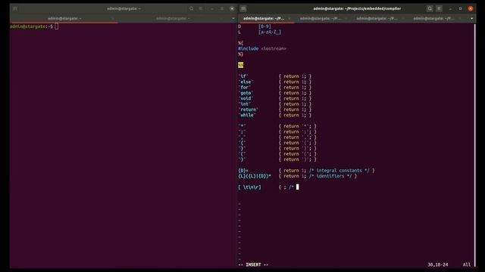Close the left admin@stargate terminal window
The height and width of the screenshot is (272, 485).
click(232, 8)
